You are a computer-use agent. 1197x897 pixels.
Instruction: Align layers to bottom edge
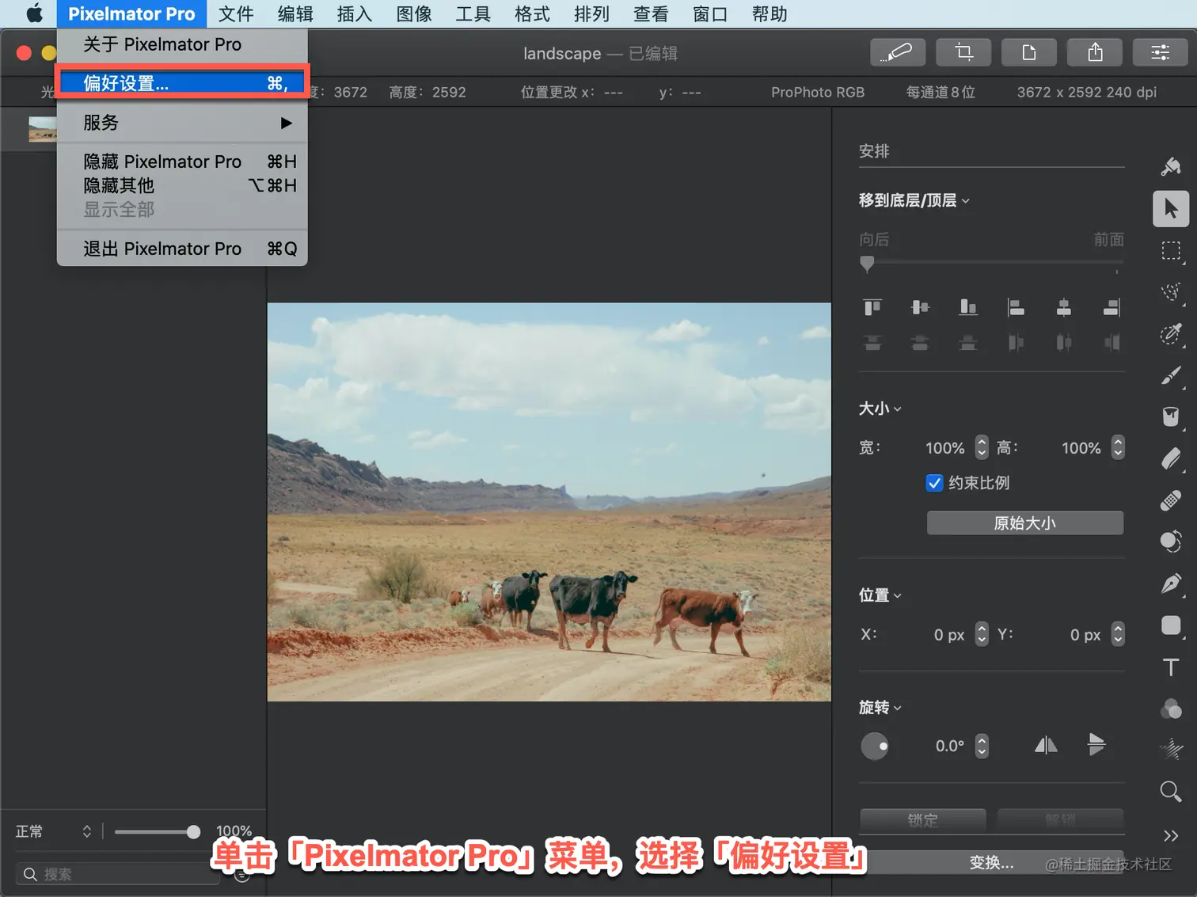[x=968, y=307]
